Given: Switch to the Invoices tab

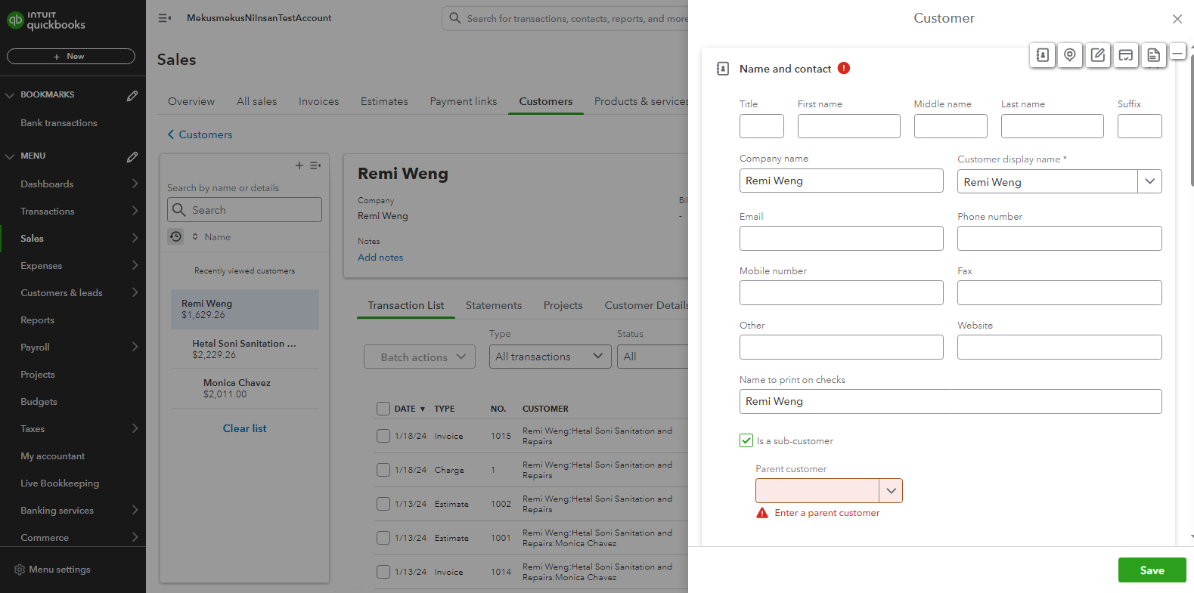Looking at the screenshot, I should pos(318,101).
